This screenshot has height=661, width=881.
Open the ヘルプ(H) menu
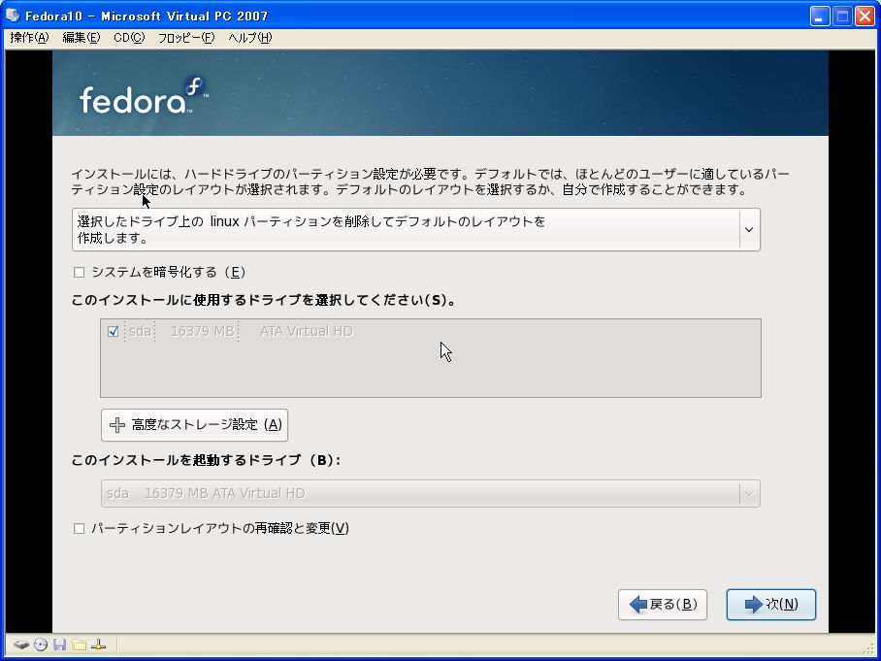pos(249,38)
